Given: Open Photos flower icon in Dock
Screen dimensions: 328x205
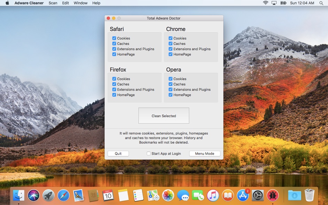Looking at the screenshot, I should (x=168, y=195).
